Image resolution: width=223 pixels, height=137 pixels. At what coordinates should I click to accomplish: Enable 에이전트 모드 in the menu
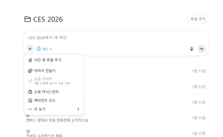(45, 100)
